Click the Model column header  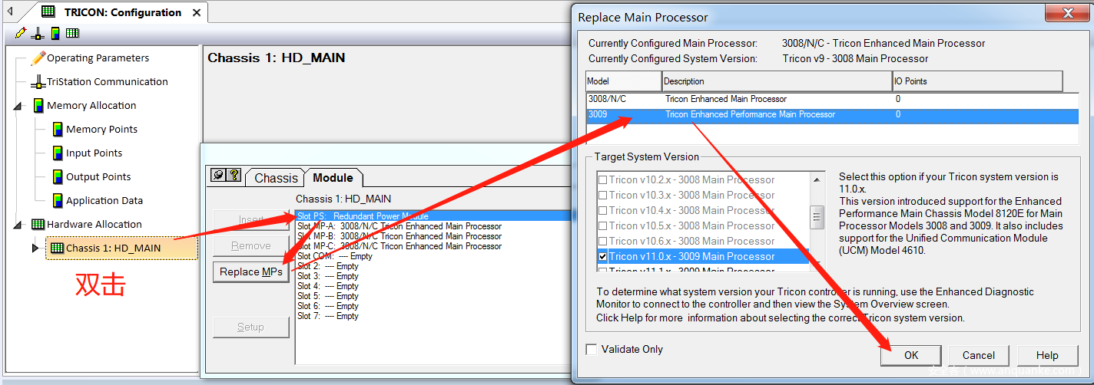point(623,81)
